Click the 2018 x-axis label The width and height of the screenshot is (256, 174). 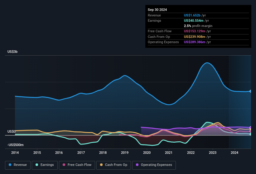click(x=103, y=153)
